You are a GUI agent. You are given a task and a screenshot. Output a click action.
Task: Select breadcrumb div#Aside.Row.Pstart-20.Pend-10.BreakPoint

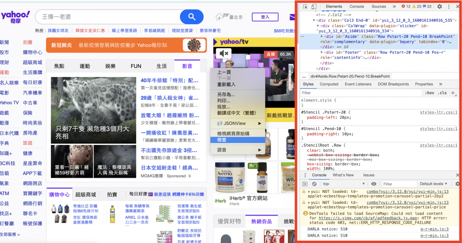tap(350, 76)
